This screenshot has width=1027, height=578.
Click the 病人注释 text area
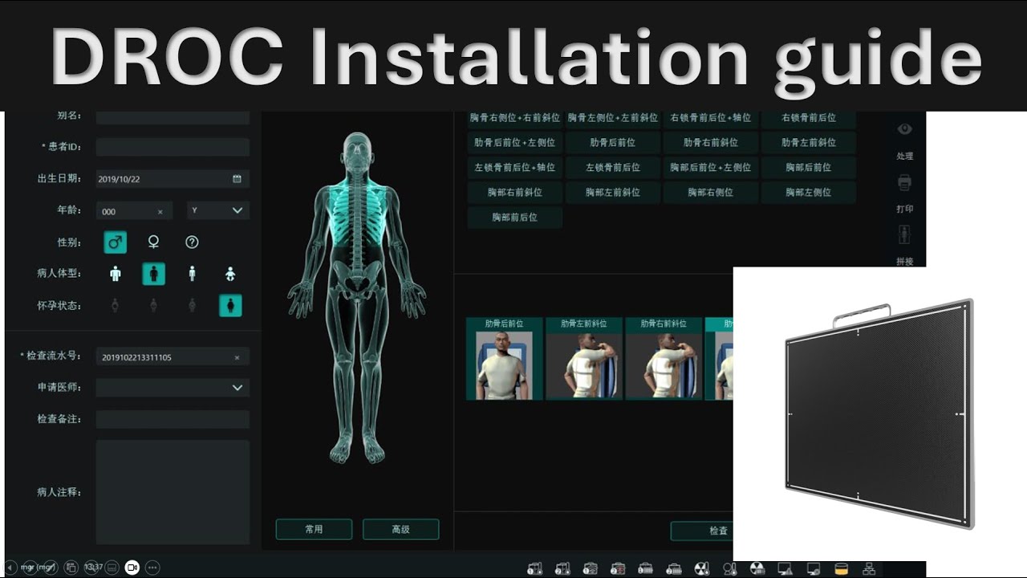[173, 491]
